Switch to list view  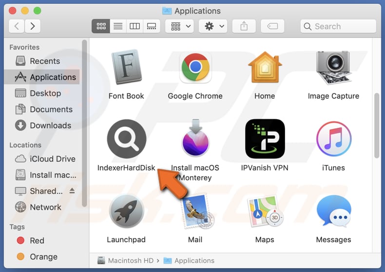pos(118,26)
